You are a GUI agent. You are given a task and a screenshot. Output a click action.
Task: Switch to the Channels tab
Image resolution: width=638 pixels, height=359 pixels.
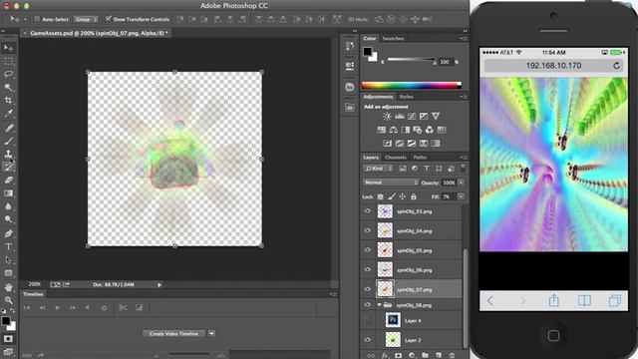(396, 158)
